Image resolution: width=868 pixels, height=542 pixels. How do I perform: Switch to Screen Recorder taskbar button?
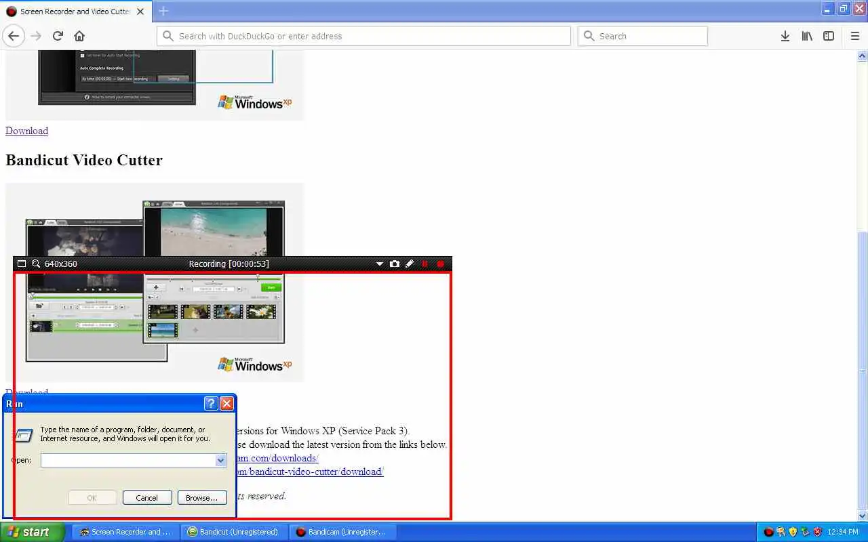pyautogui.click(x=126, y=532)
